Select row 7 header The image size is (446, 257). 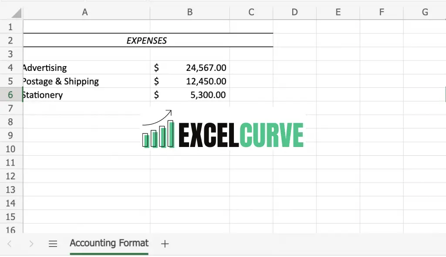click(10, 108)
